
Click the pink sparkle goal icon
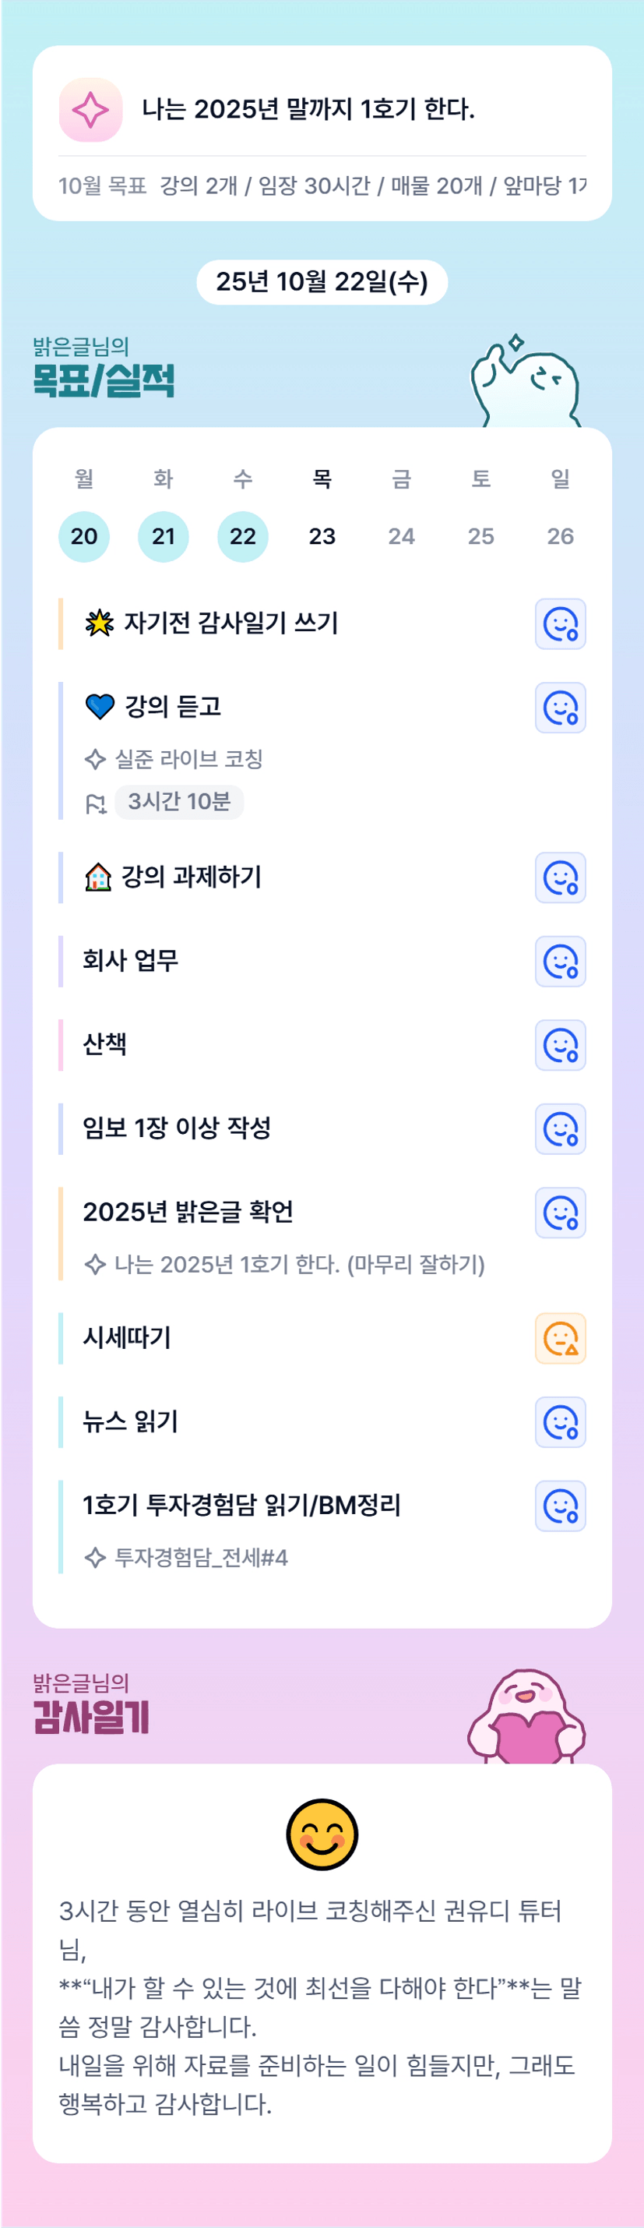click(x=90, y=110)
